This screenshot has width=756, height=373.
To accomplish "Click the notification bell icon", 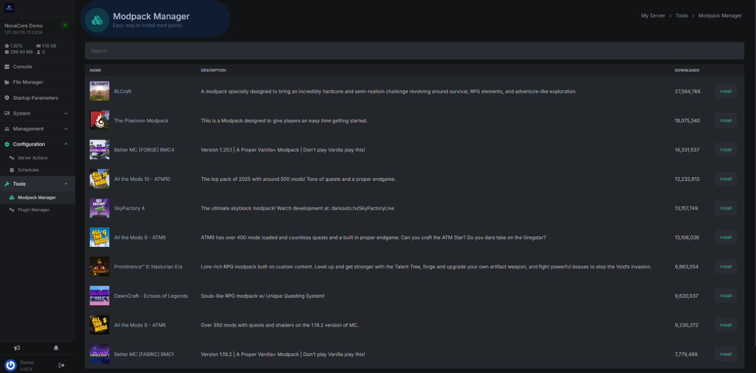I will (56, 348).
